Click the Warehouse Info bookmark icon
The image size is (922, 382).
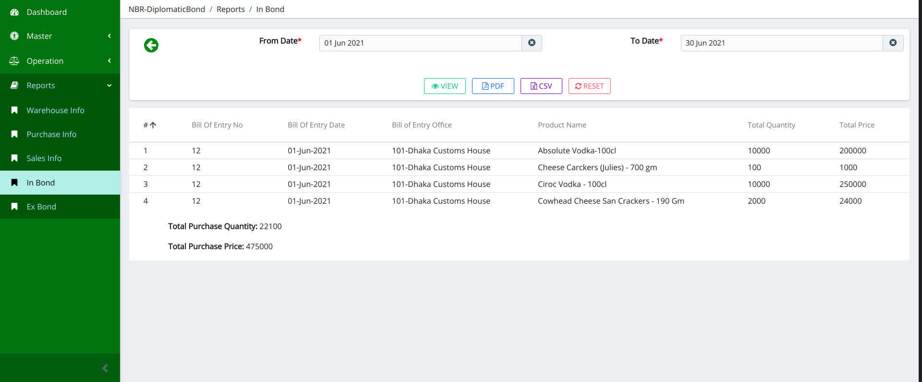tap(14, 110)
